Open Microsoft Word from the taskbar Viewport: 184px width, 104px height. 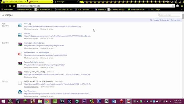pyautogui.click(x=114, y=101)
